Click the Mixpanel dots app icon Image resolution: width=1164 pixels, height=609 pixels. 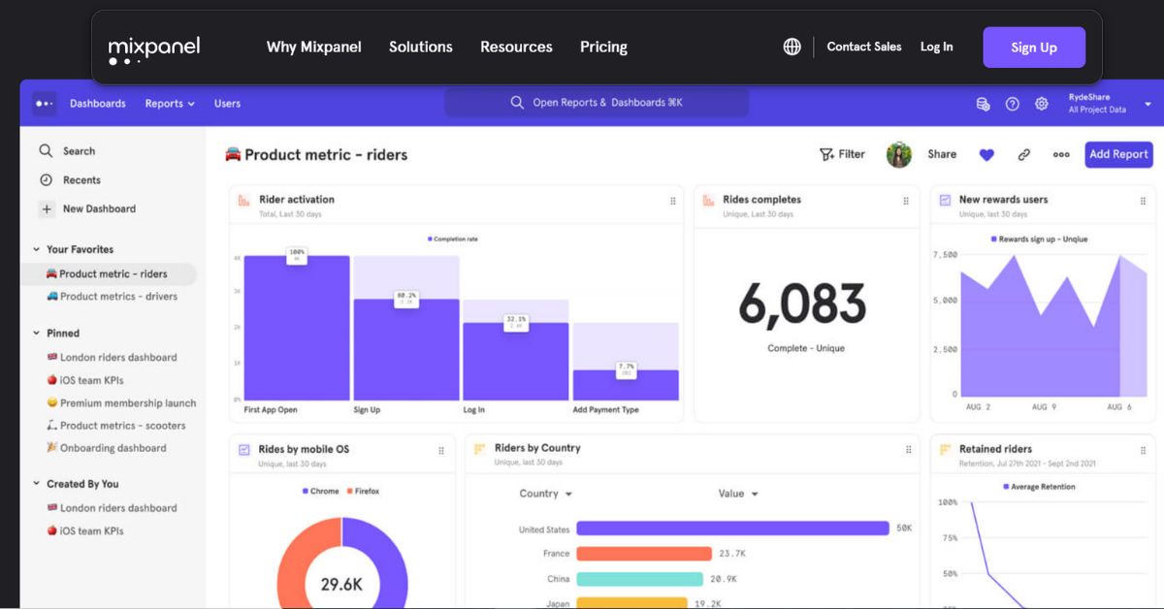tap(44, 103)
